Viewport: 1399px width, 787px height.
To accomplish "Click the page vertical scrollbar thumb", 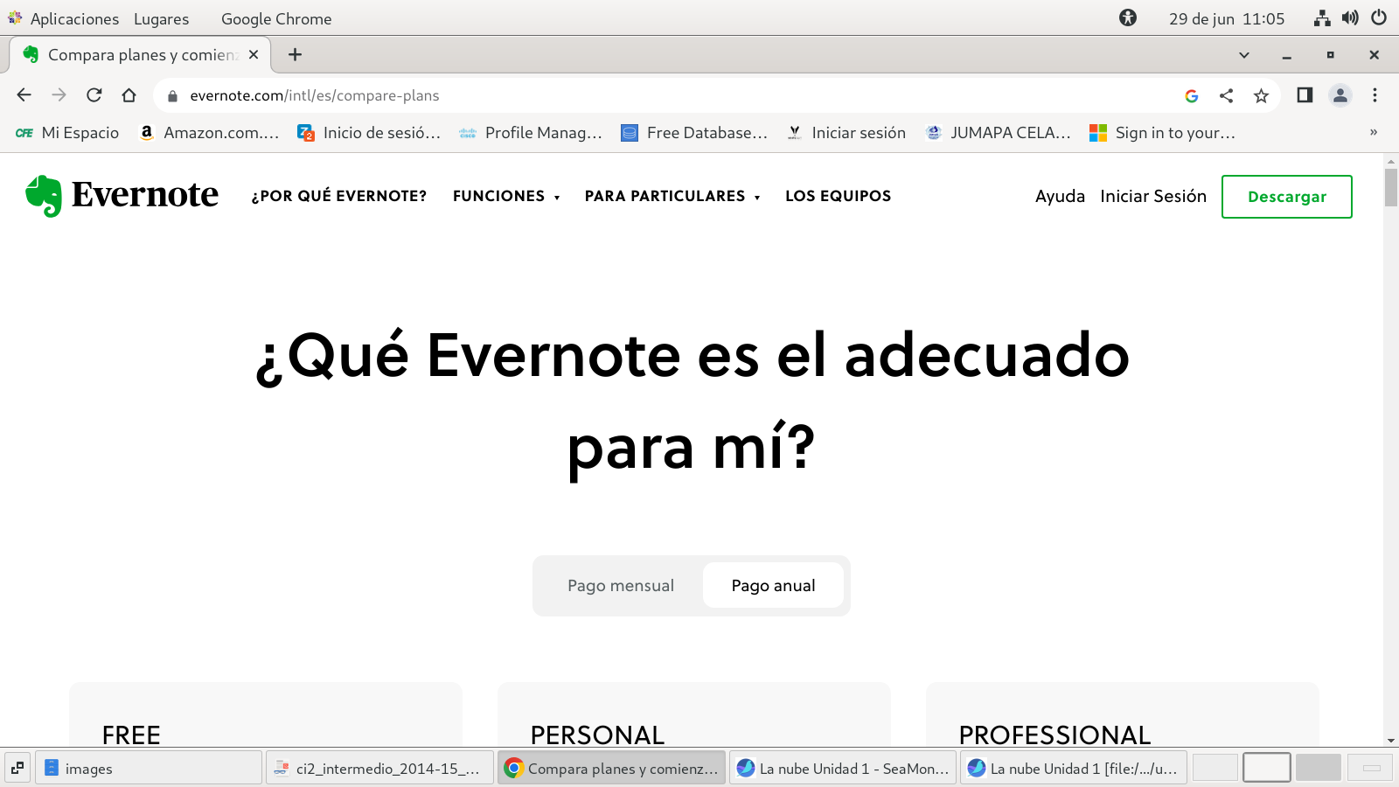I will tap(1390, 187).
